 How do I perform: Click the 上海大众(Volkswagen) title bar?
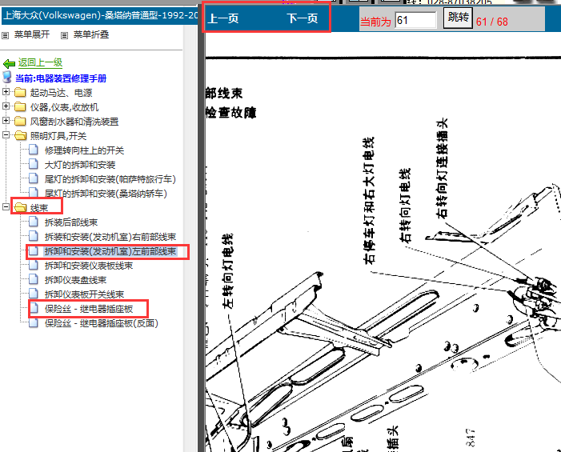pyautogui.click(x=100, y=15)
